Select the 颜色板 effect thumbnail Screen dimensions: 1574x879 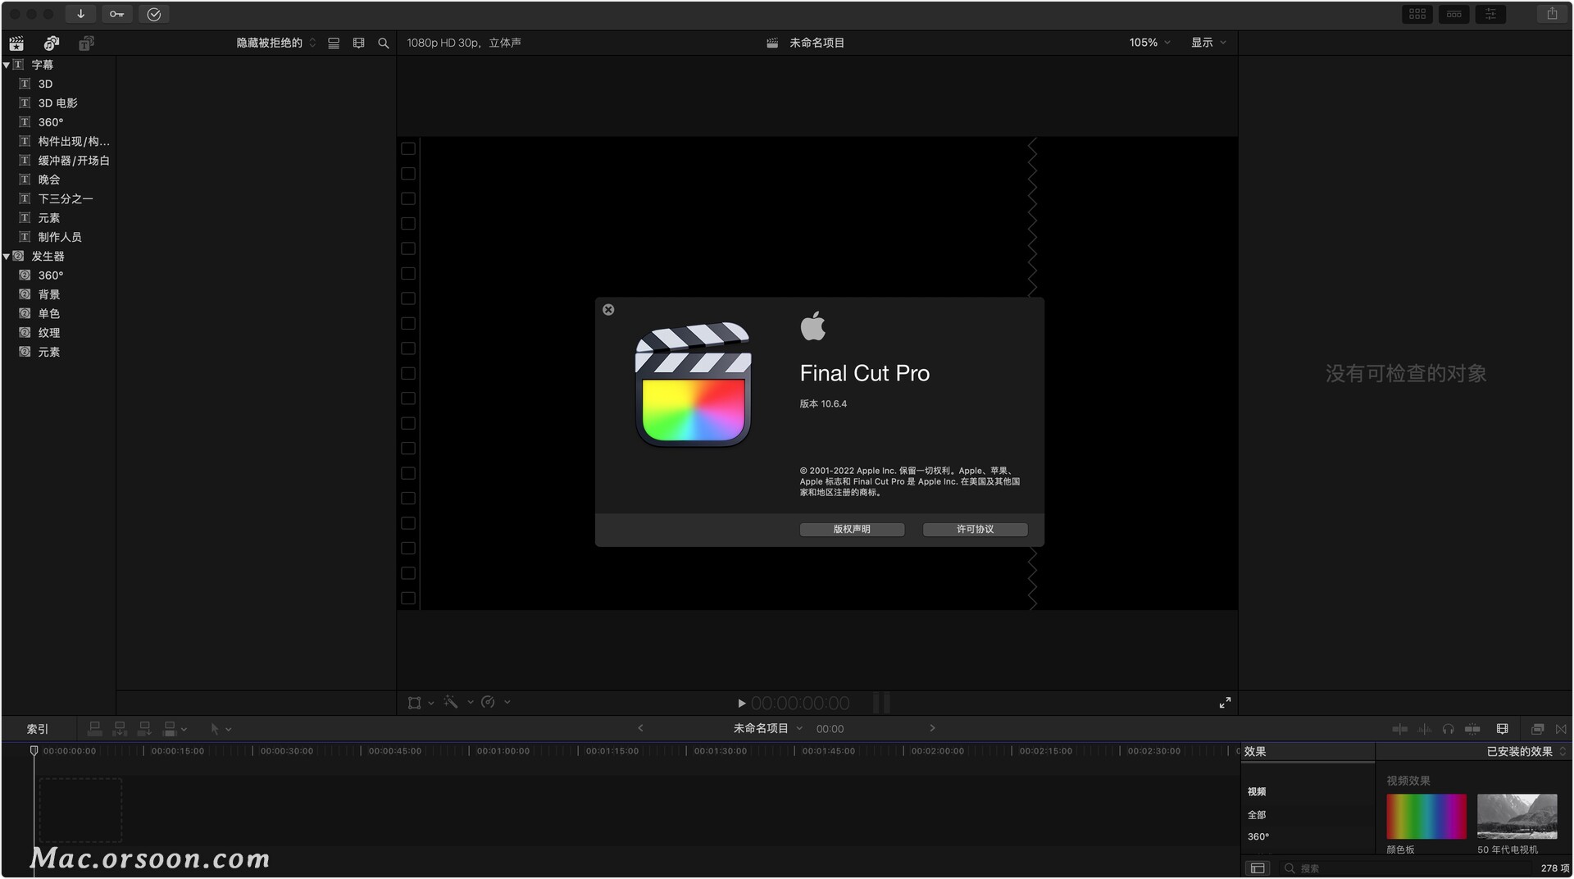pyautogui.click(x=1426, y=817)
